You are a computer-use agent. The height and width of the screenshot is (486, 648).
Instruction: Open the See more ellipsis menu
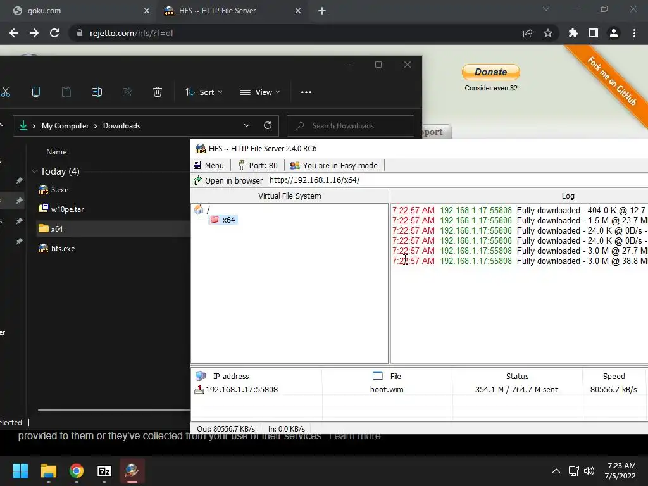[x=306, y=92]
